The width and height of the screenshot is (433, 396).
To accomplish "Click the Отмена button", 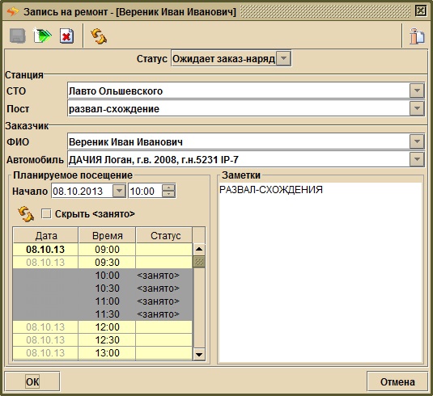I will click(x=397, y=381).
